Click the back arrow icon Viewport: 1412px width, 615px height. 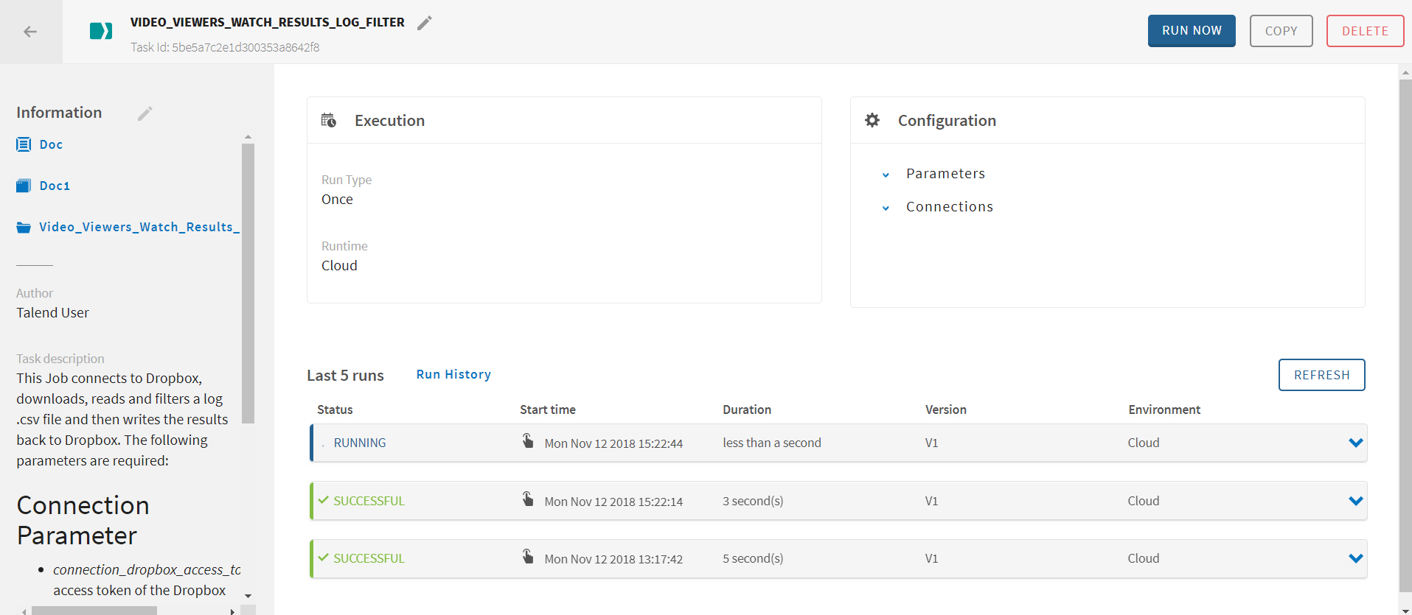[30, 32]
